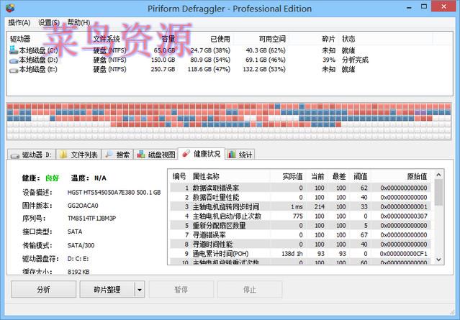Switch to the 文件列表 tab
460x320 pixels.
click(x=78, y=155)
